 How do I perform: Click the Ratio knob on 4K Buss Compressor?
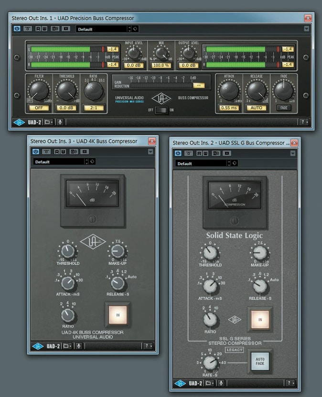coord(68,315)
